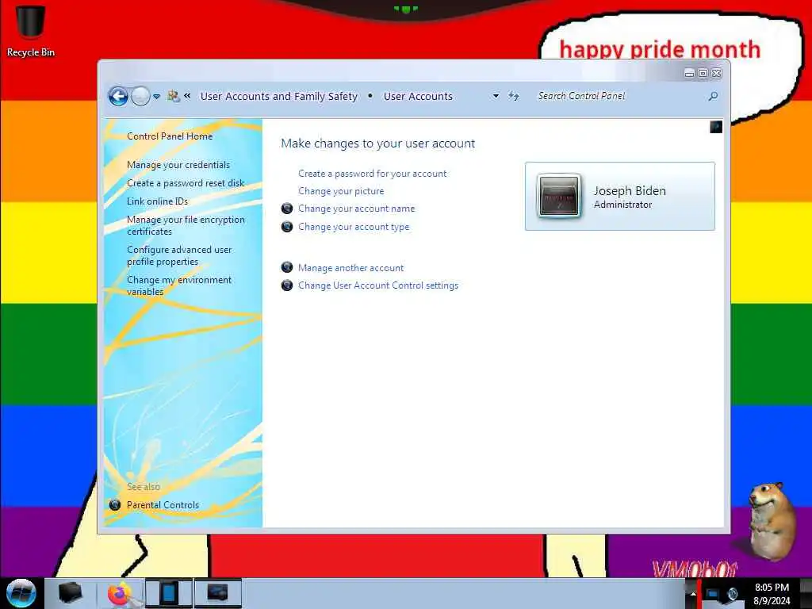Maximize the User Accounts window
Viewport: 812px width, 609px height.
tap(703, 73)
